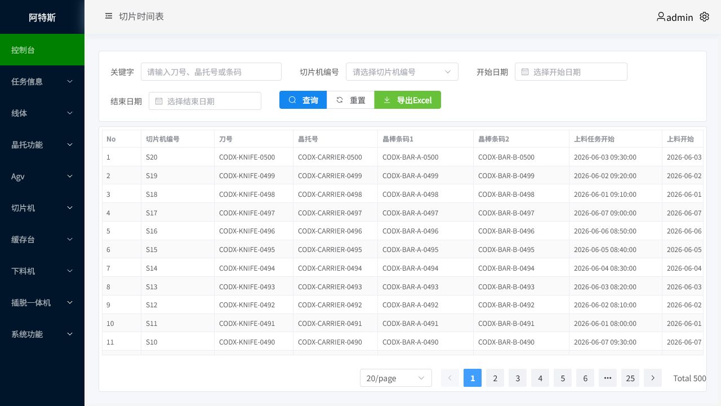Click the 晶棒条码2 column header
Image resolution: width=721 pixels, height=406 pixels.
click(x=522, y=139)
